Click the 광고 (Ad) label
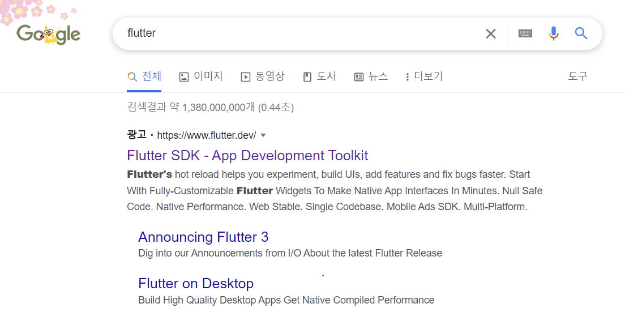 (137, 135)
